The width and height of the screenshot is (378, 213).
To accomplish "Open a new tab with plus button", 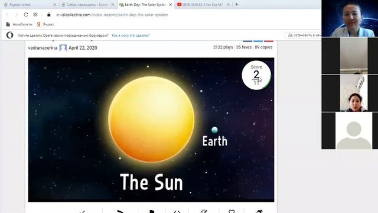I will pyautogui.click(x=237, y=4).
